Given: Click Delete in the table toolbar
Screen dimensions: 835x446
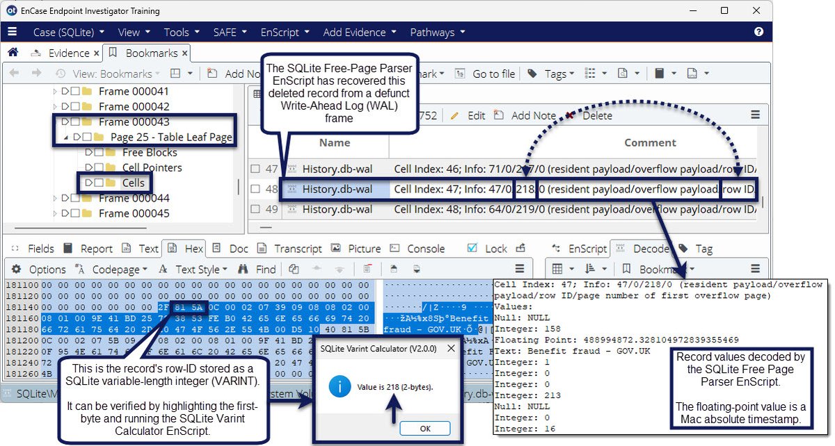Looking at the screenshot, I should click(588, 115).
